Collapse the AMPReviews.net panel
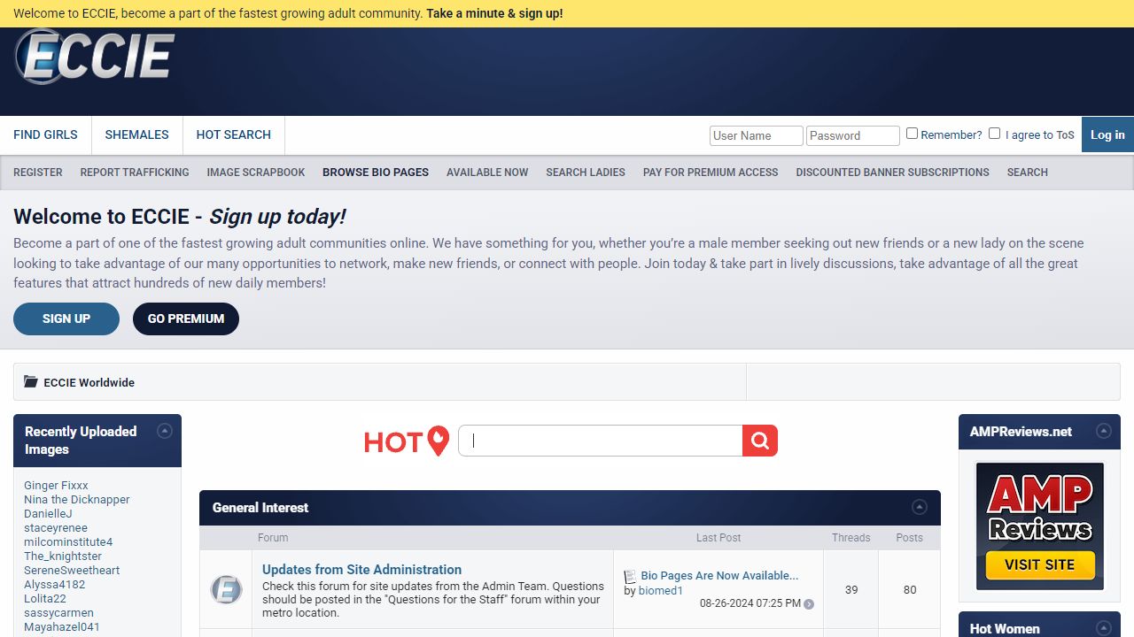Viewport: 1134px width, 637px height. tap(1104, 431)
